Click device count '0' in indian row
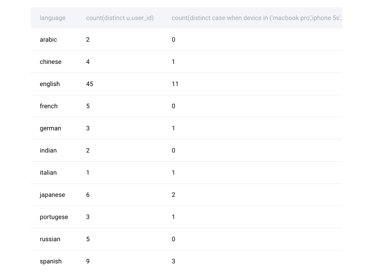The width and height of the screenshot is (377, 278). click(x=174, y=151)
